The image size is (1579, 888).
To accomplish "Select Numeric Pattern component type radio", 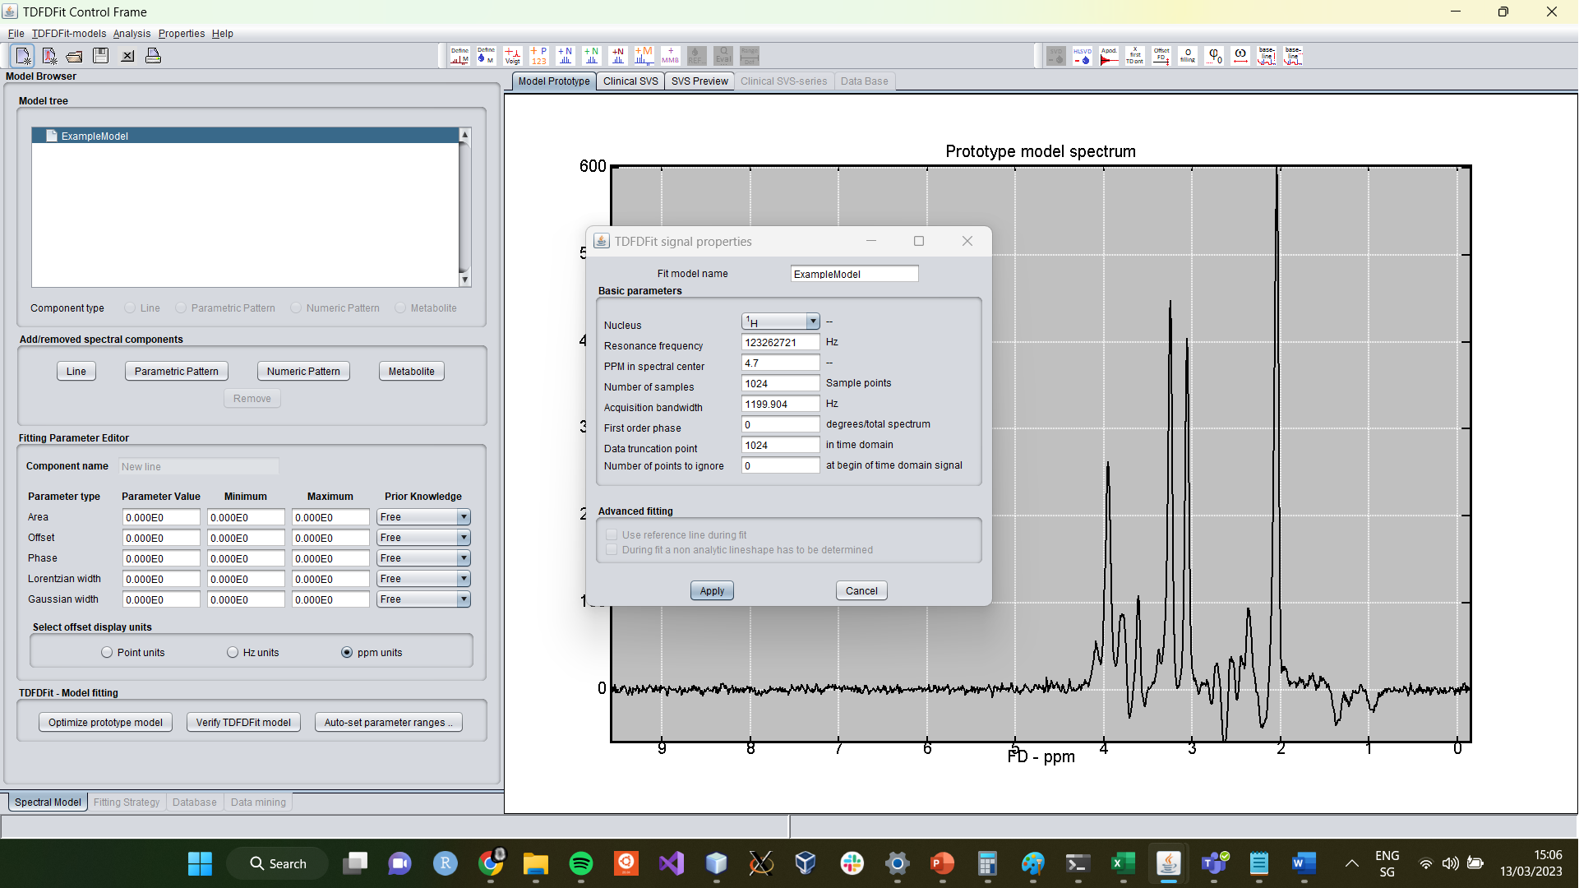I will click(x=296, y=308).
